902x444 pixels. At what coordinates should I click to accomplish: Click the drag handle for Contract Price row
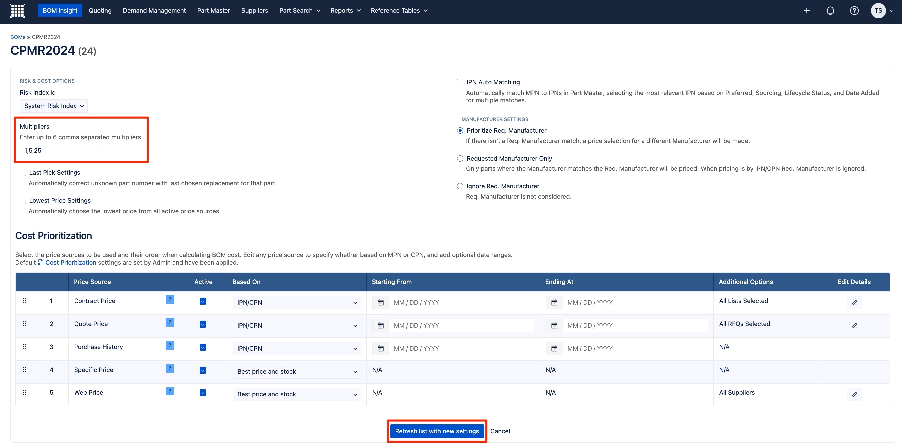[24, 301]
